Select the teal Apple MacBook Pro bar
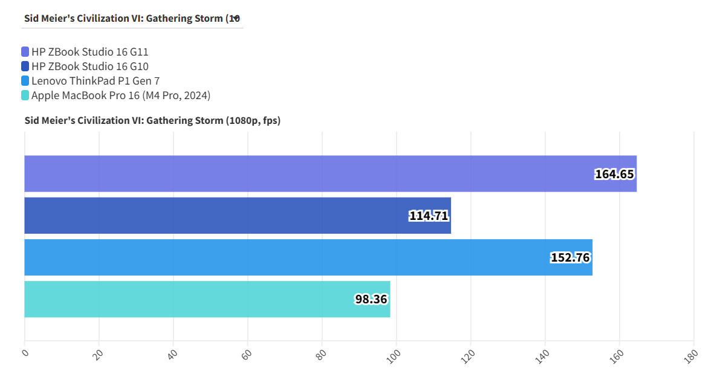720x374 pixels. pos(181,299)
